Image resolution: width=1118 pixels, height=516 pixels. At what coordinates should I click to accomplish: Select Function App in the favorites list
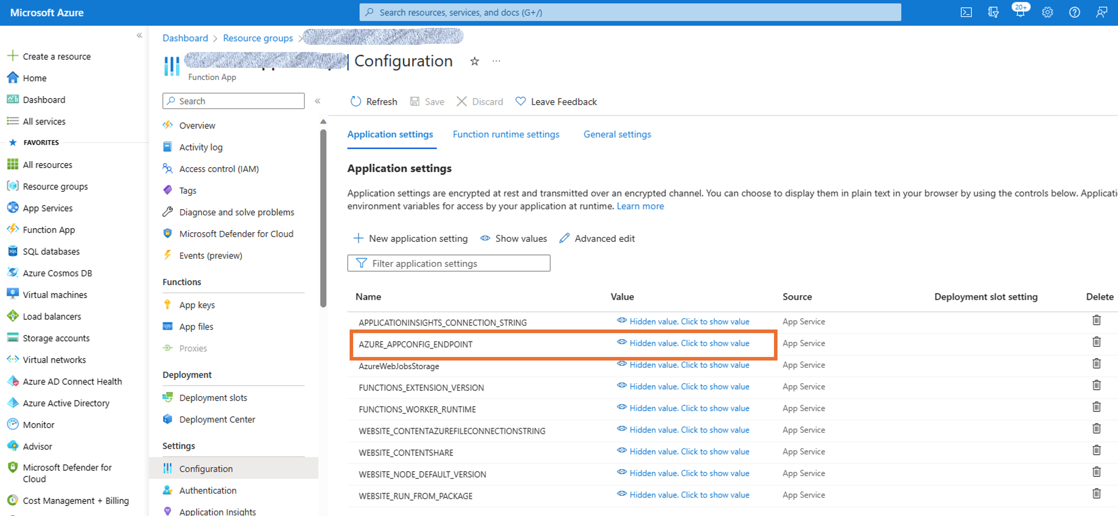[x=49, y=229]
